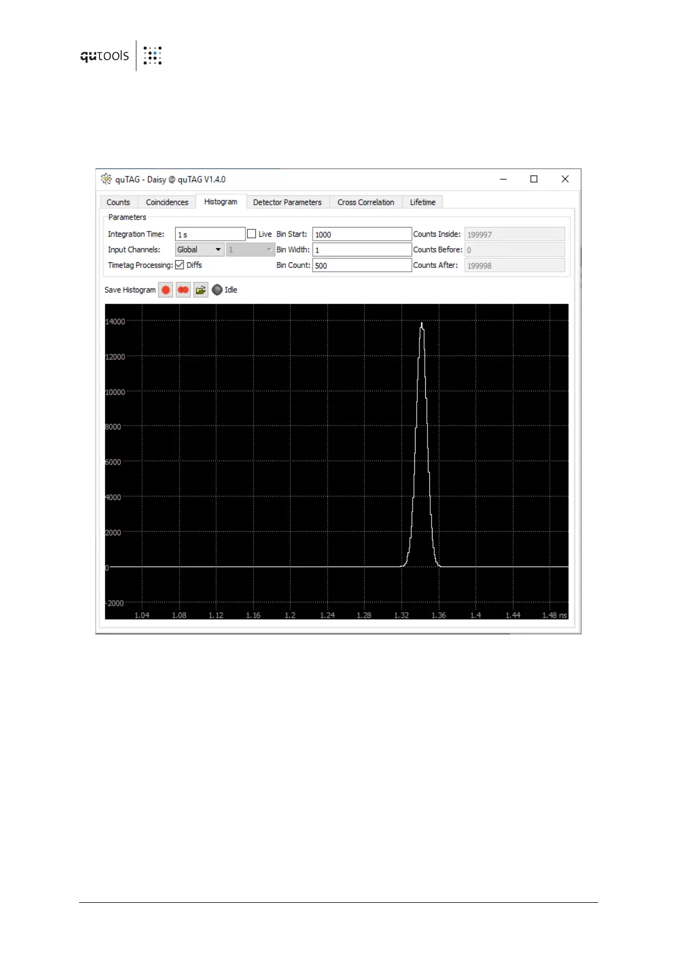Click the Timetag Processing label

pos(140,265)
